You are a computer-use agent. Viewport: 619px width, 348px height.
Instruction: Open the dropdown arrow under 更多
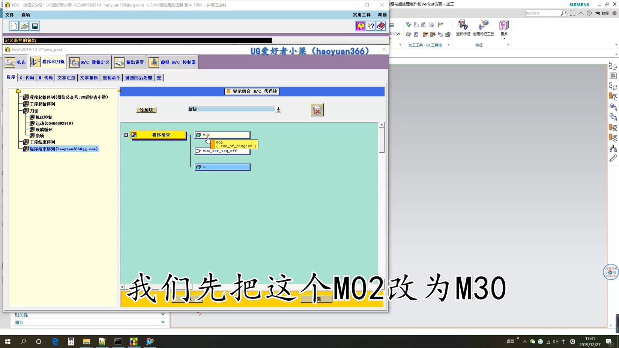[504, 39]
